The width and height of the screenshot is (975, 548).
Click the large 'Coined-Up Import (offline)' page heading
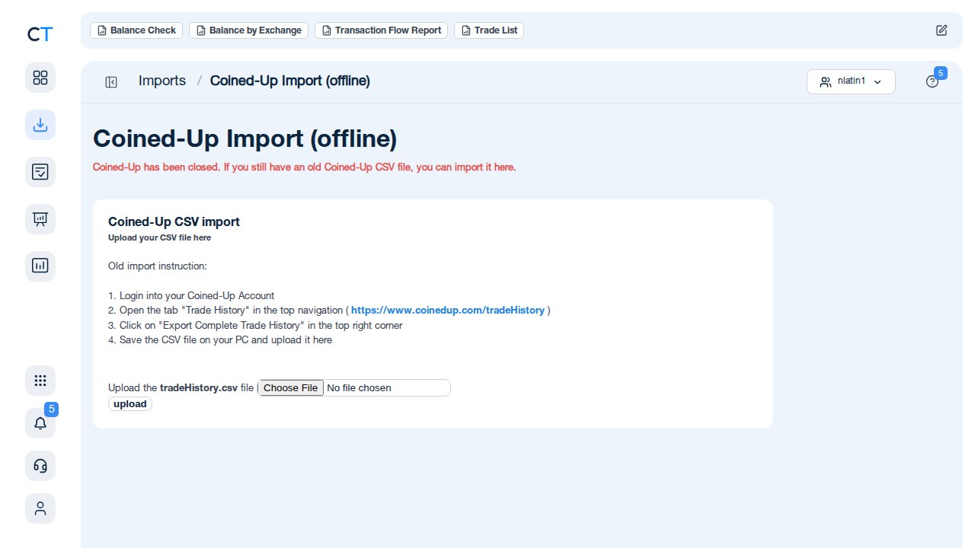click(245, 139)
